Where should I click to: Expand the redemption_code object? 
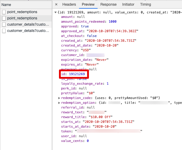pyautogui.click(x=59, y=98)
